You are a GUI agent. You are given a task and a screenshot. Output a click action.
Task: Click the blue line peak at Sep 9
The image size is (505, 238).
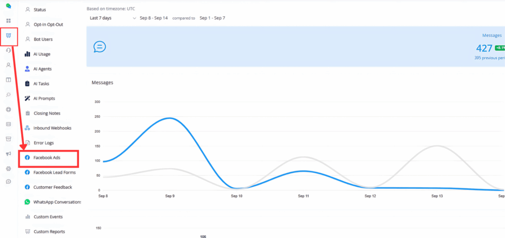[170, 118]
